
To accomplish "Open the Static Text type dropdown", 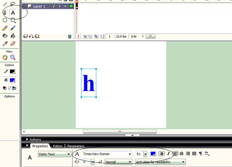I will click(x=54, y=154).
